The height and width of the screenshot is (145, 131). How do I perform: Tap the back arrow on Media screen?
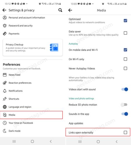70,10
